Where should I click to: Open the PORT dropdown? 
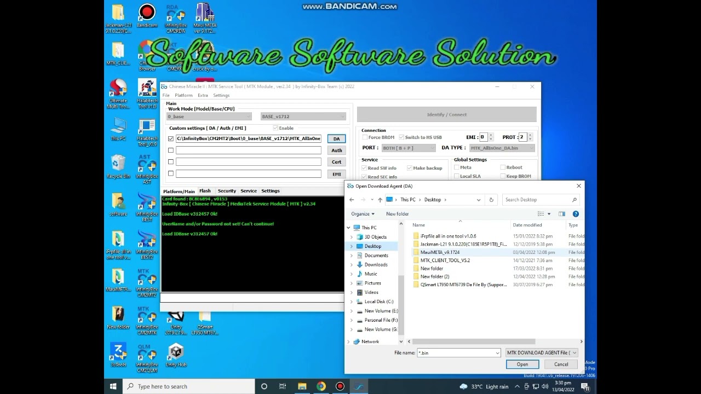pyautogui.click(x=409, y=148)
